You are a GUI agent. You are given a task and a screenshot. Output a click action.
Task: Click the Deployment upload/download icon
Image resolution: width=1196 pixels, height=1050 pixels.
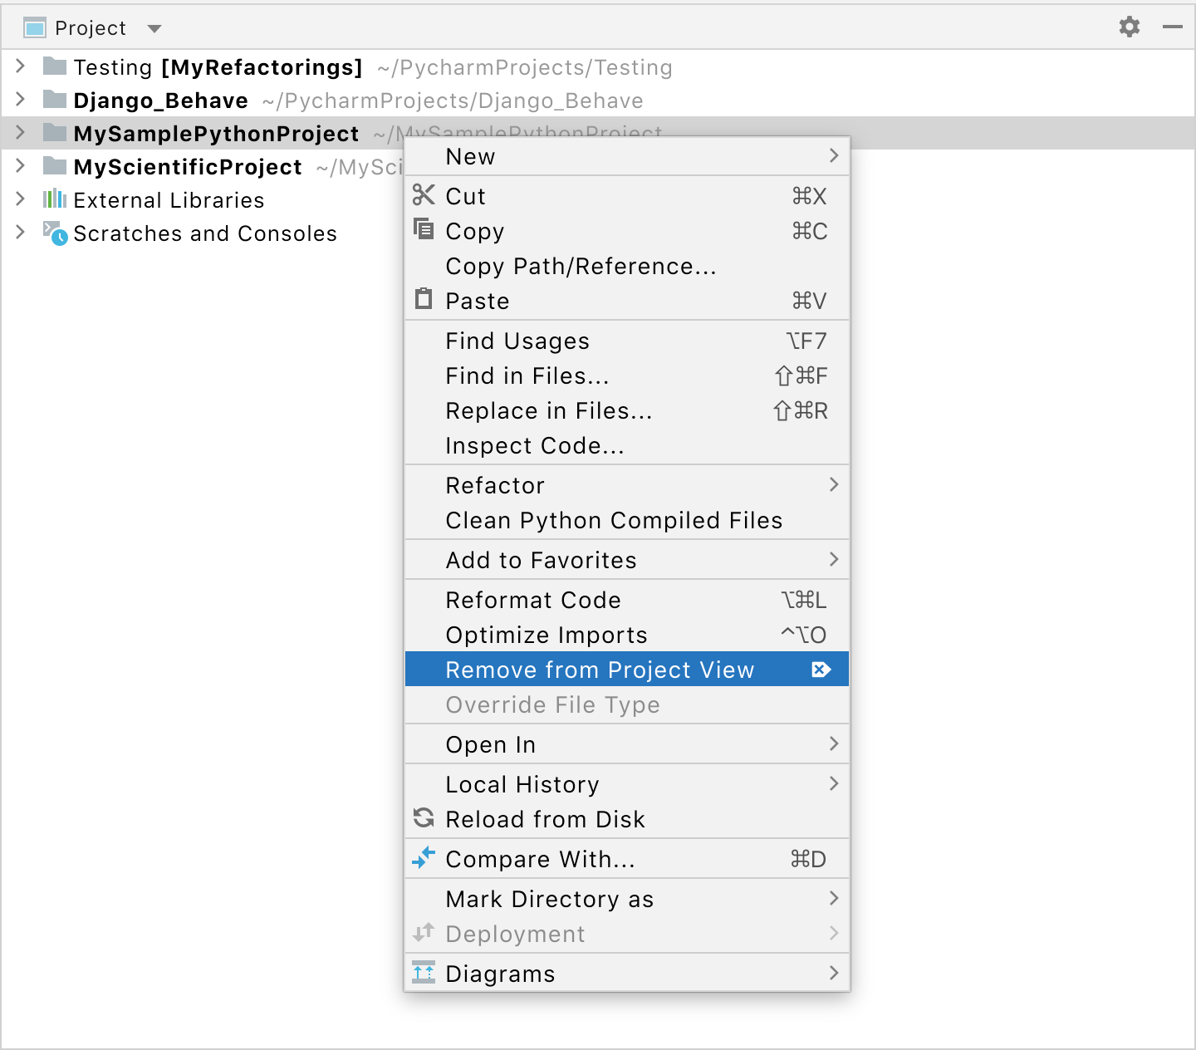tap(424, 934)
